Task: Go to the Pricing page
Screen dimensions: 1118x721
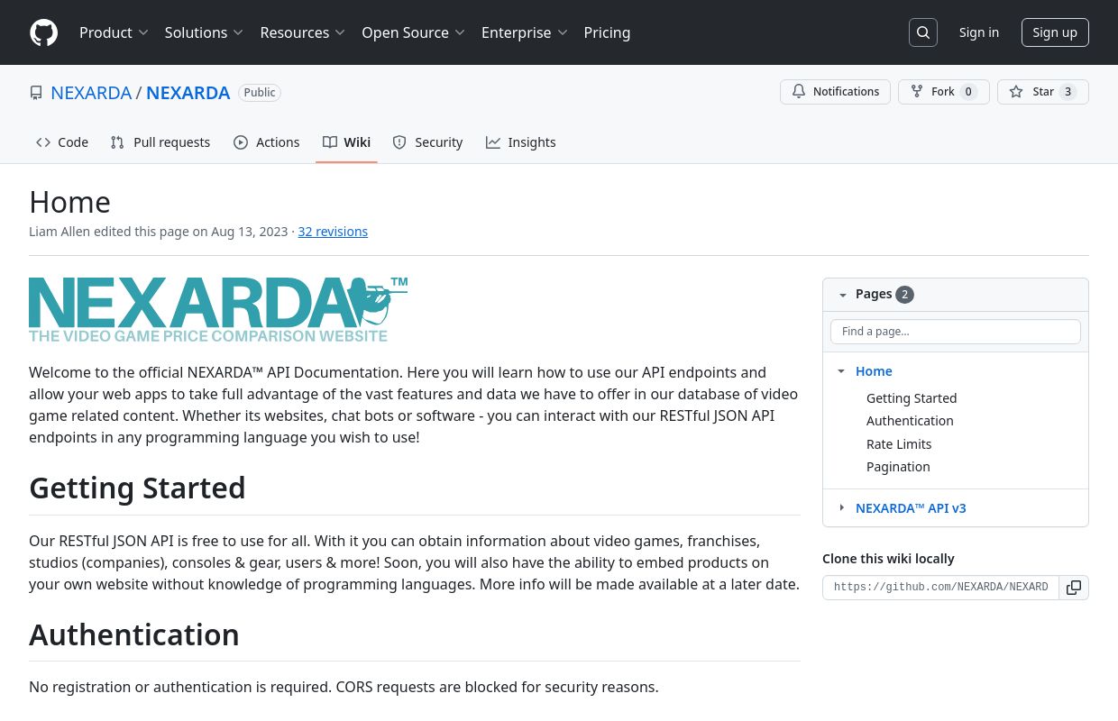Action: pos(607,32)
